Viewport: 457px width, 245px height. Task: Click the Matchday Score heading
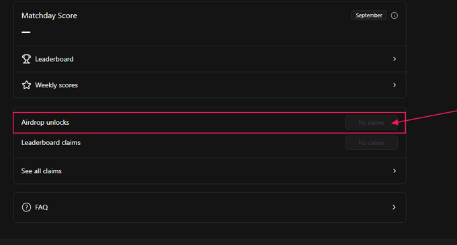pyautogui.click(x=49, y=15)
